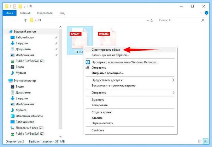212x147 pixels.
Task: Open Public (\\VBoxSvr) (Z:) under quick access
Action: click(x=28, y=61)
